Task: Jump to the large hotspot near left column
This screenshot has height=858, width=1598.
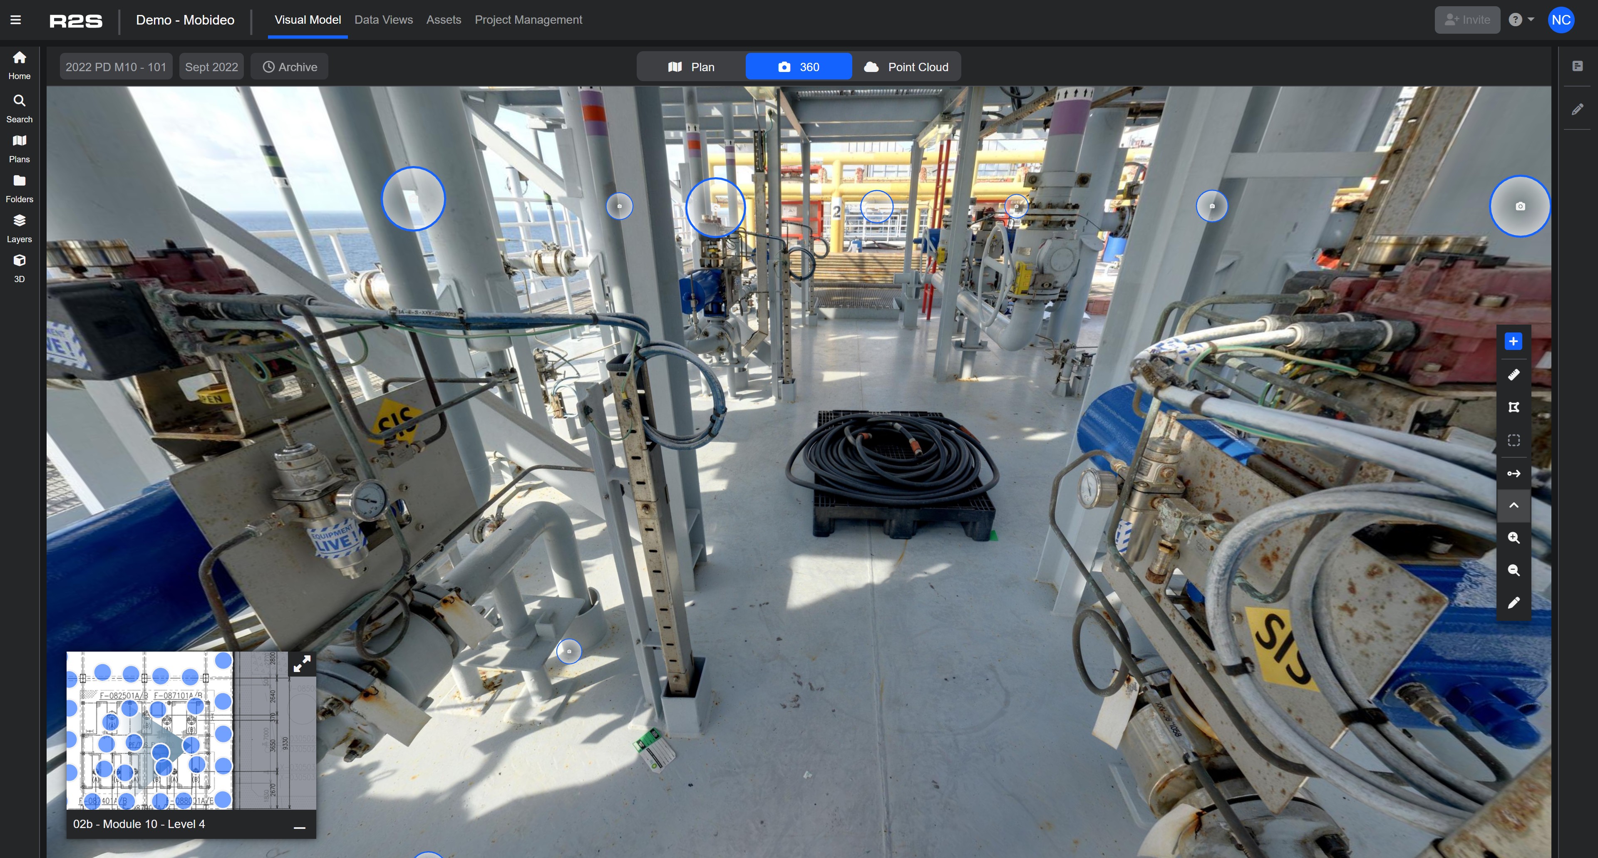Action: (x=413, y=198)
